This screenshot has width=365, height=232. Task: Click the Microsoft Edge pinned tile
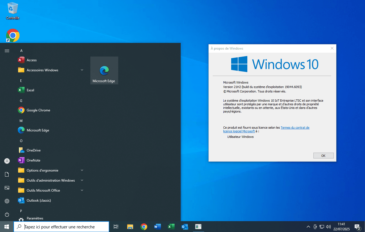click(x=104, y=70)
